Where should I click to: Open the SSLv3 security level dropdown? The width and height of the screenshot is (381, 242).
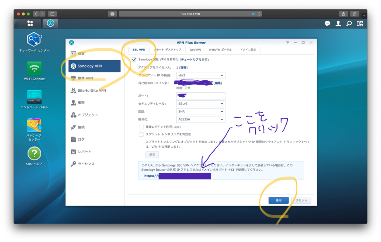201,104
